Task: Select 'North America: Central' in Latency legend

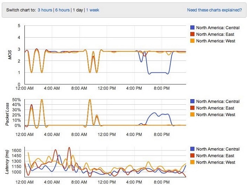Action: coord(218,149)
